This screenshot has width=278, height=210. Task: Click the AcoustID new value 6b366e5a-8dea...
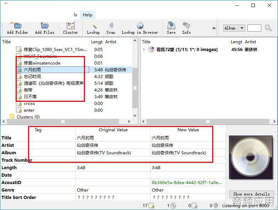tap(187, 182)
